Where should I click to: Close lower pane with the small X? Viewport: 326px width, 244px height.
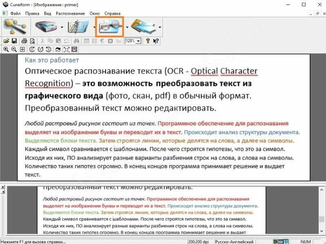tap(3, 187)
